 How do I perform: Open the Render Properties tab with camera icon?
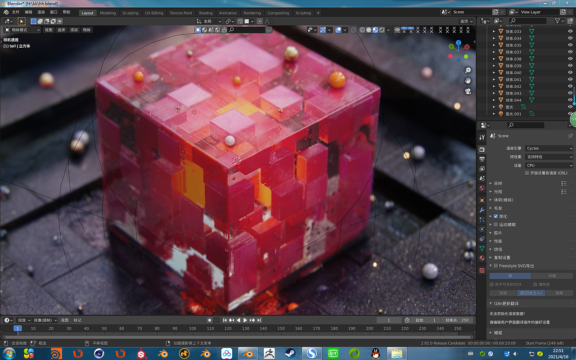pyautogui.click(x=481, y=149)
